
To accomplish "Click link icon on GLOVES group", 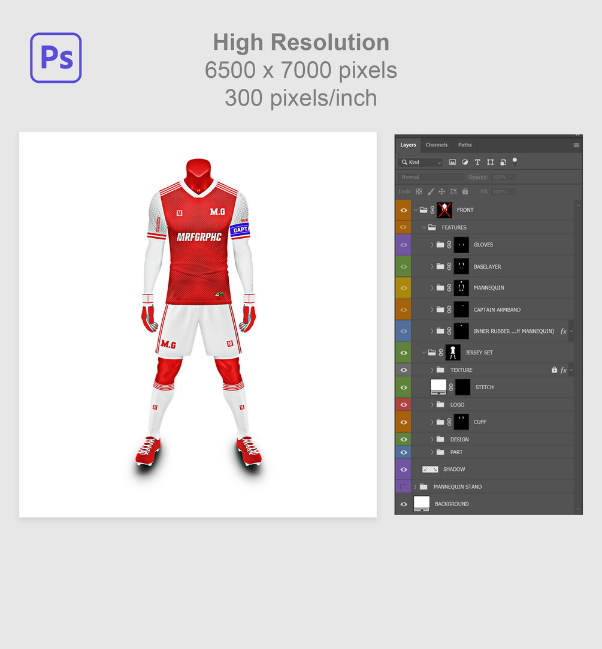I will tap(449, 245).
